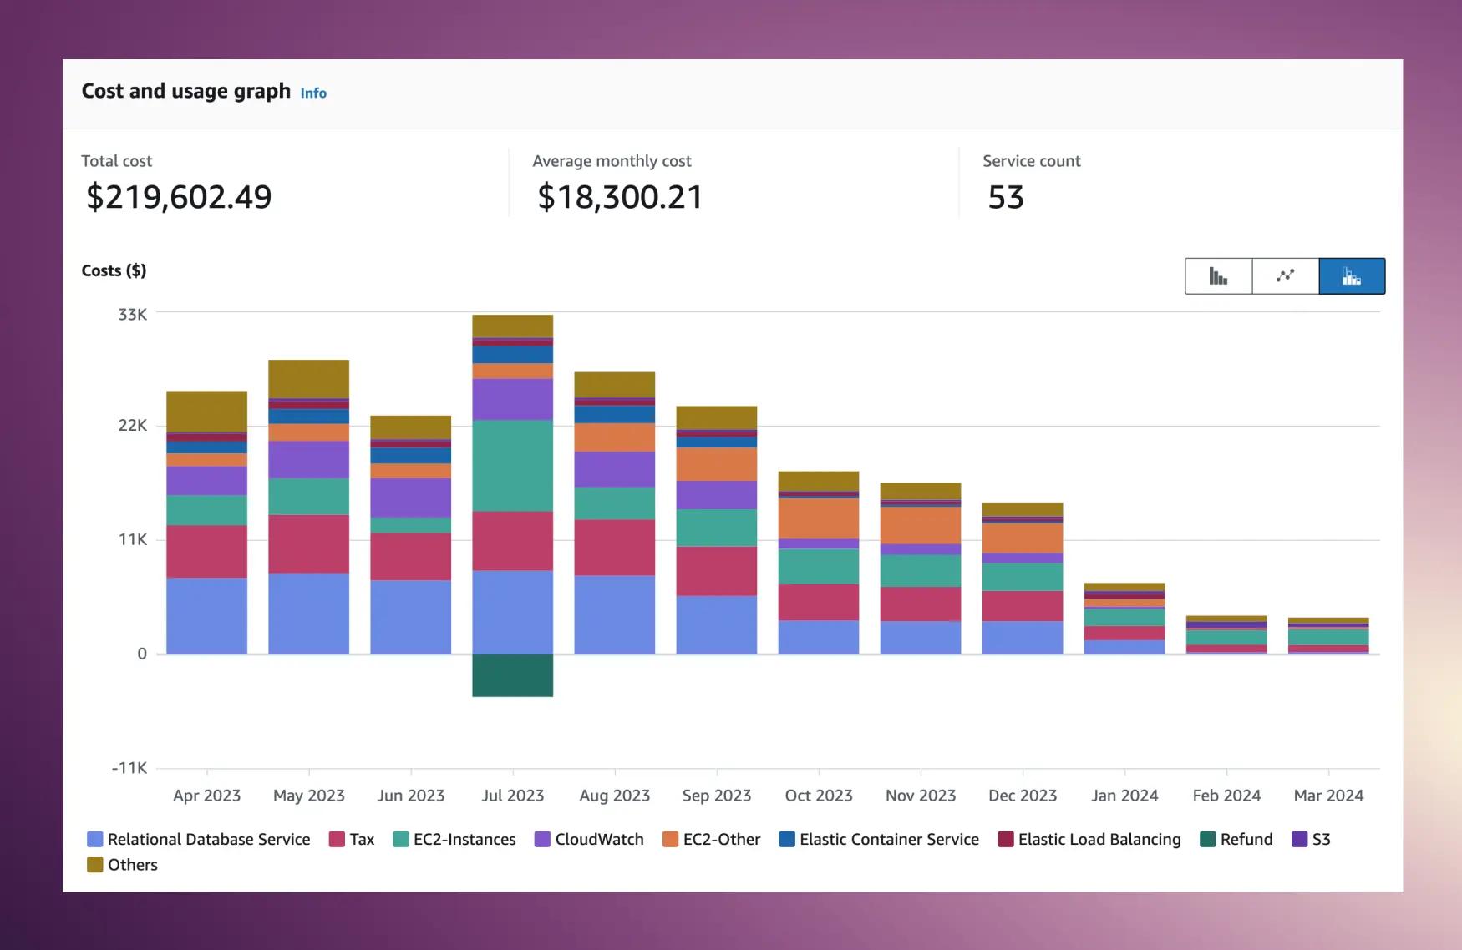Click the Elastic Load Balancing legend swatch
Screen dimensions: 1462x950
(1006, 839)
